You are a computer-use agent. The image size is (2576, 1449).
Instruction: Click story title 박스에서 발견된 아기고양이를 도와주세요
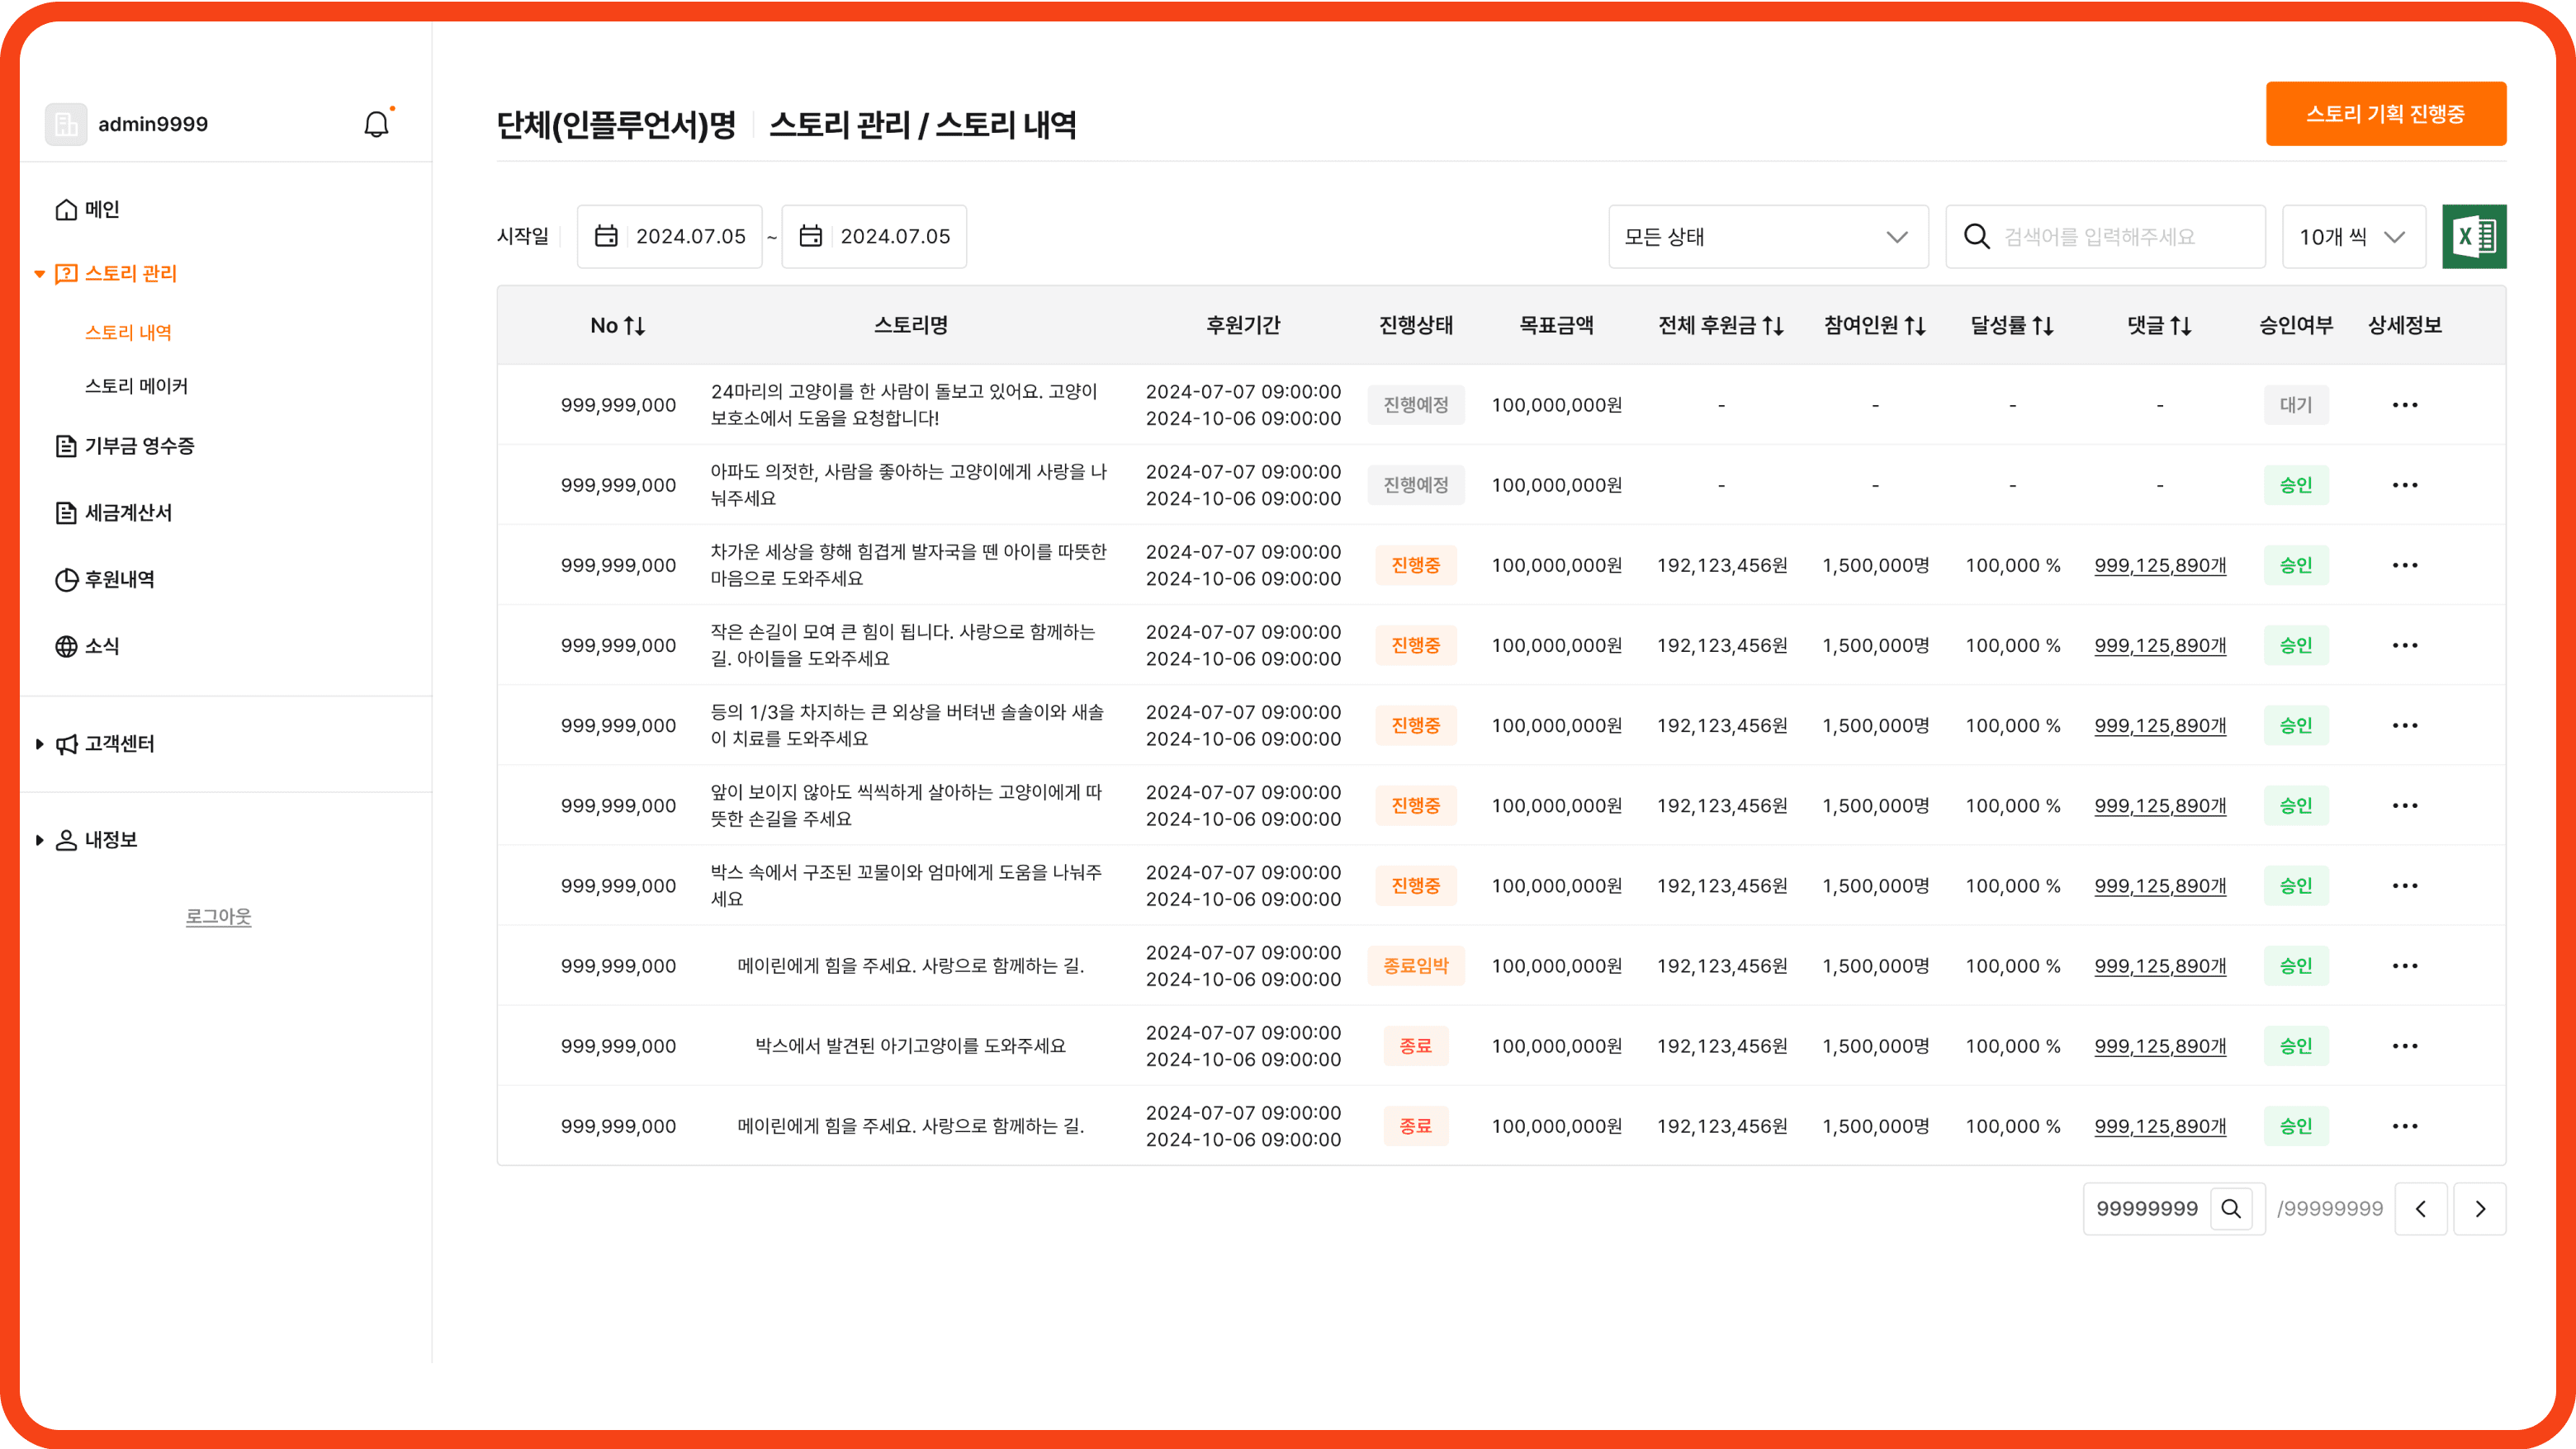910,1045
